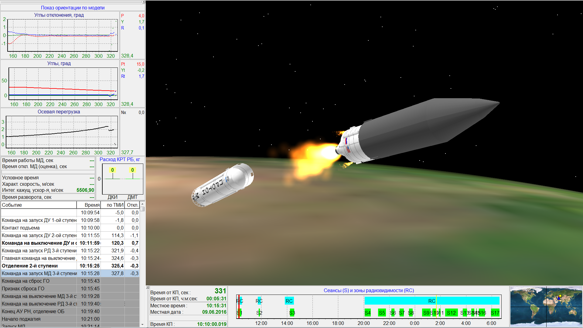Click the Осевая перегрузка chart
The image size is (583, 328).
pos(61,132)
